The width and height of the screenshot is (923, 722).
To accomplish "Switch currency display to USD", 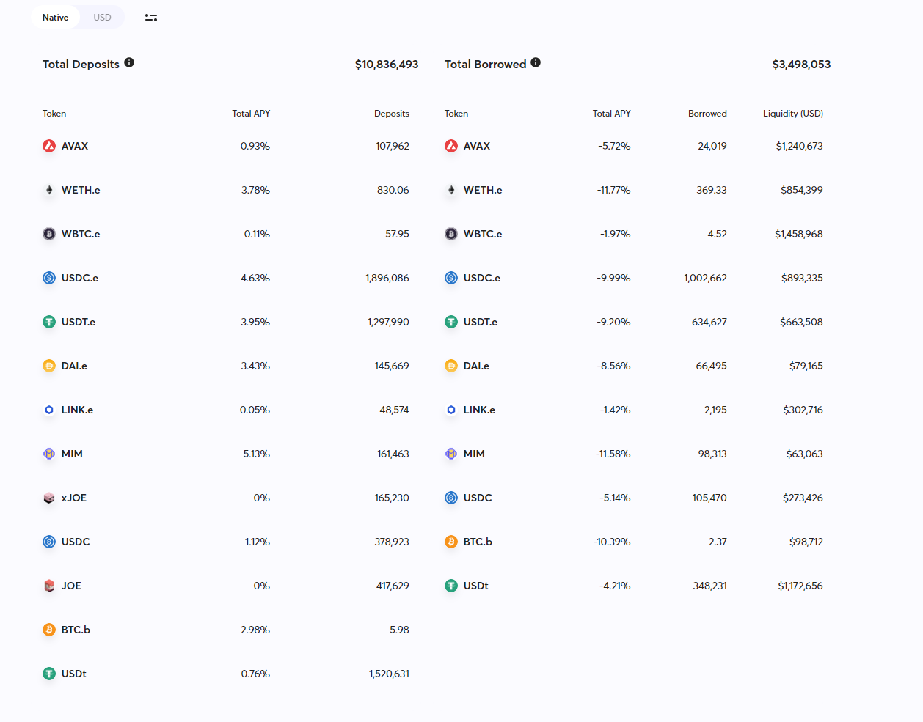I will (102, 18).
